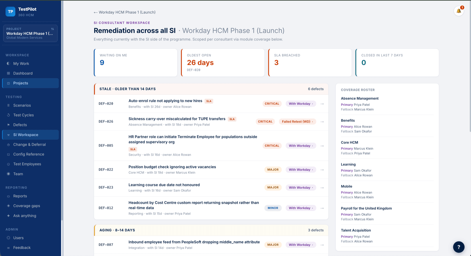471x256 pixels.
Task: Open defect Inbound employee feed from PeopleSoft
Action: (x=194, y=242)
